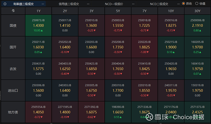Click the 5Y column header
This screenshot has height=124, width=211.
(118, 11)
